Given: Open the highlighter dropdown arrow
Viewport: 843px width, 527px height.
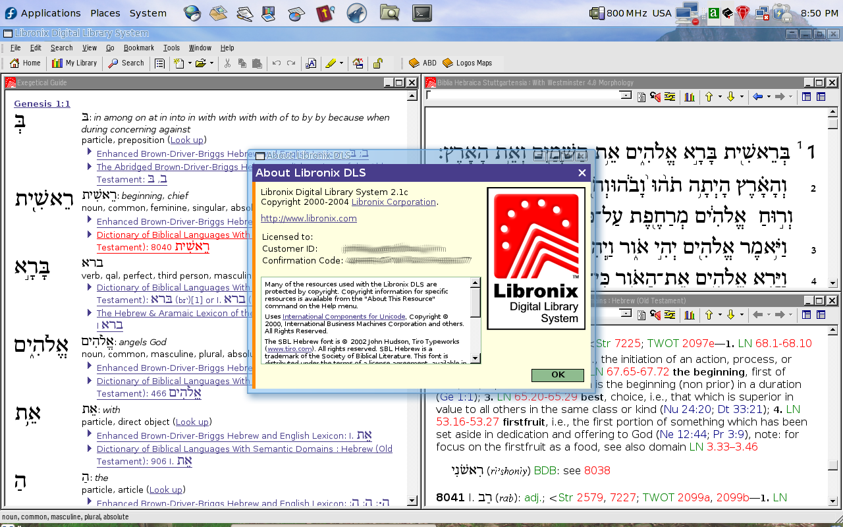Looking at the screenshot, I should (342, 63).
